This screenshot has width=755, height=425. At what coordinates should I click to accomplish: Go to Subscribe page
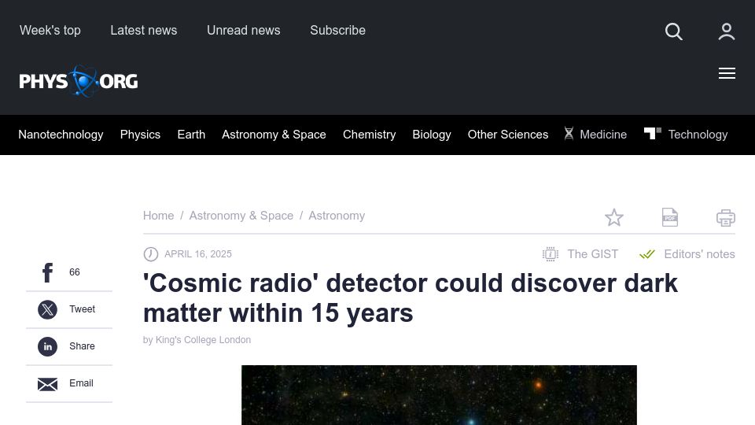coord(337,31)
